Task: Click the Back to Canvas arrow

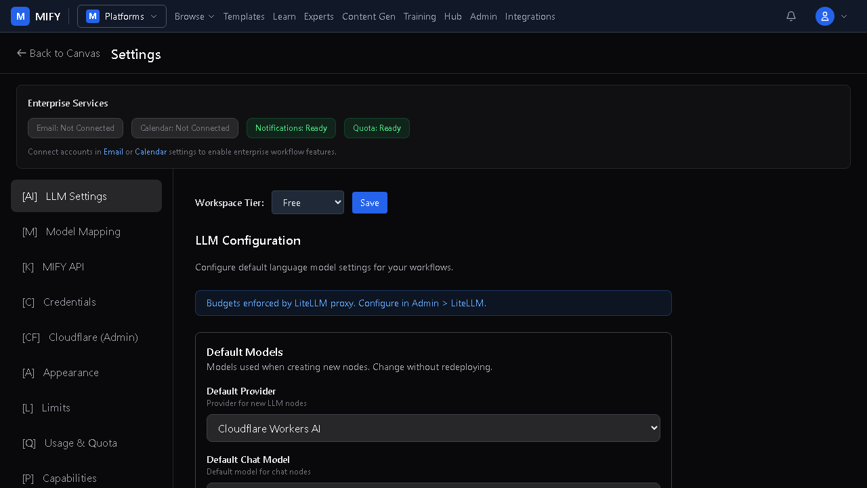Action: [x=22, y=53]
